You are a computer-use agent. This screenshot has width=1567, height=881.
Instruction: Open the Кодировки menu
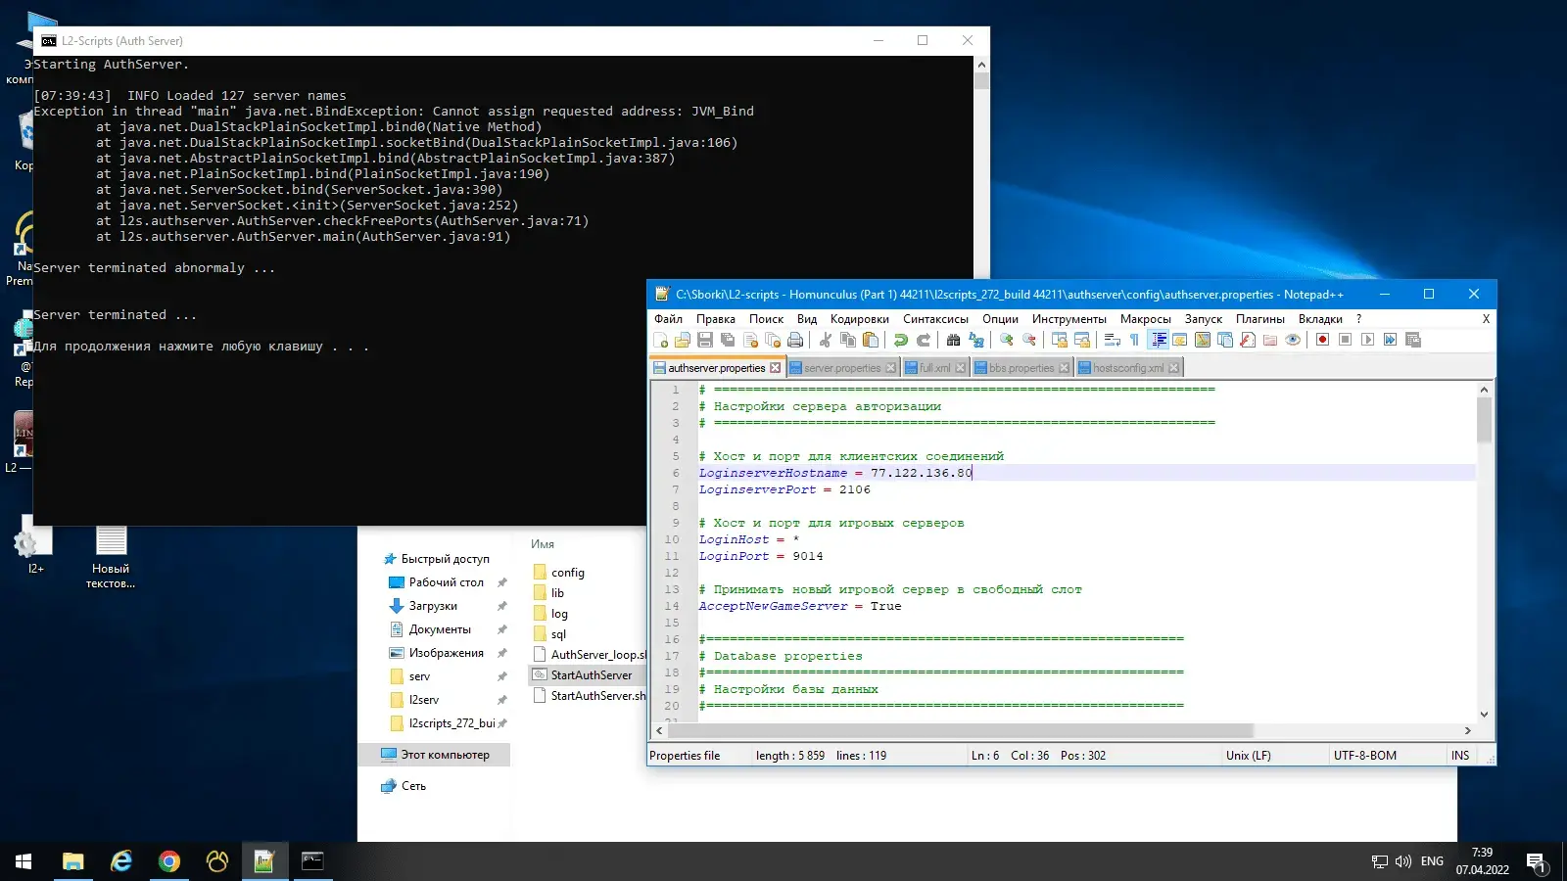(860, 319)
